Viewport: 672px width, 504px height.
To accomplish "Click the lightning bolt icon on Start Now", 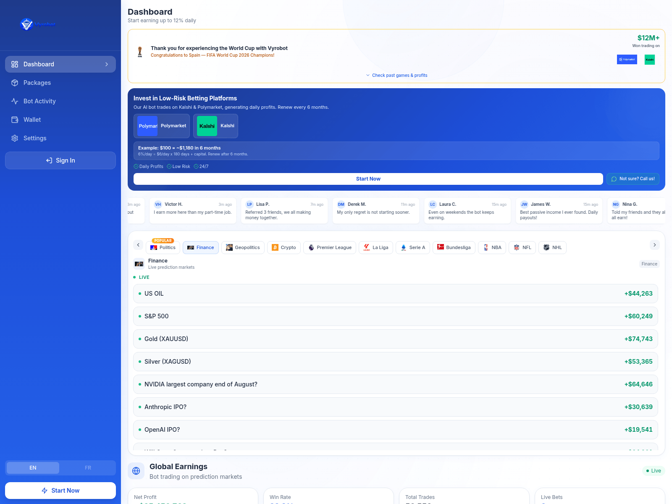I will [45, 491].
